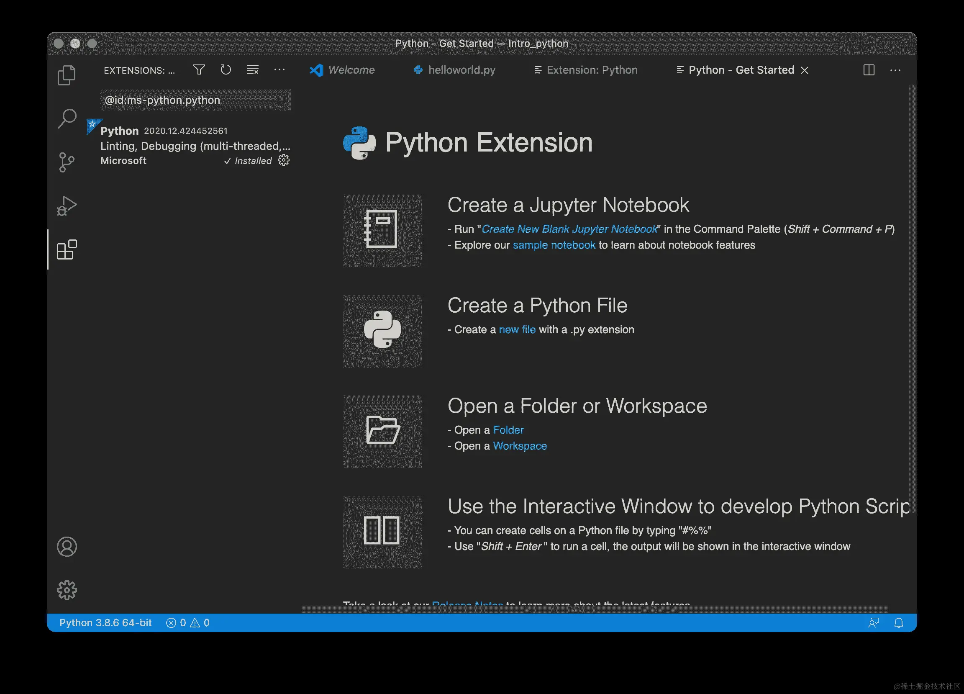The image size is (964, 694).
Task: Click the vertical editor scrollbar
Action: (x=913, y=298)
